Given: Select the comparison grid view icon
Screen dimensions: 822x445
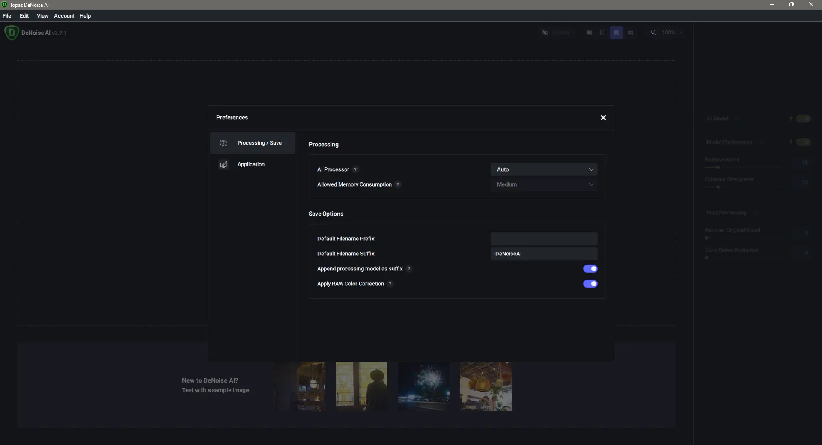Looking at the screenshot, I should click(x=630, y=33).
